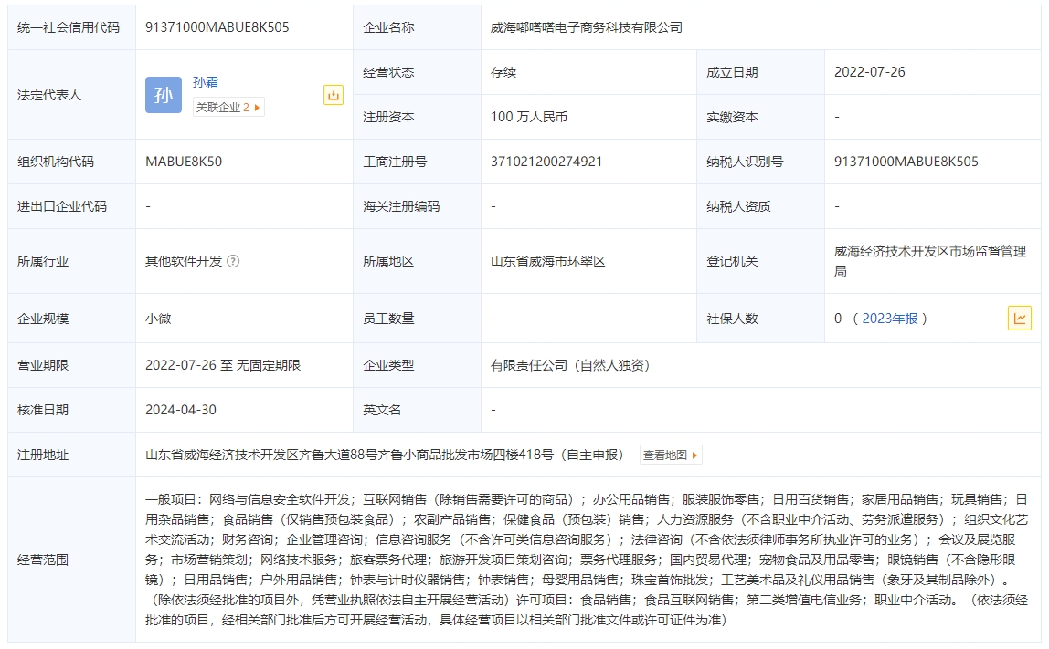Click the 注册地址 label

[x=43, y=455]
